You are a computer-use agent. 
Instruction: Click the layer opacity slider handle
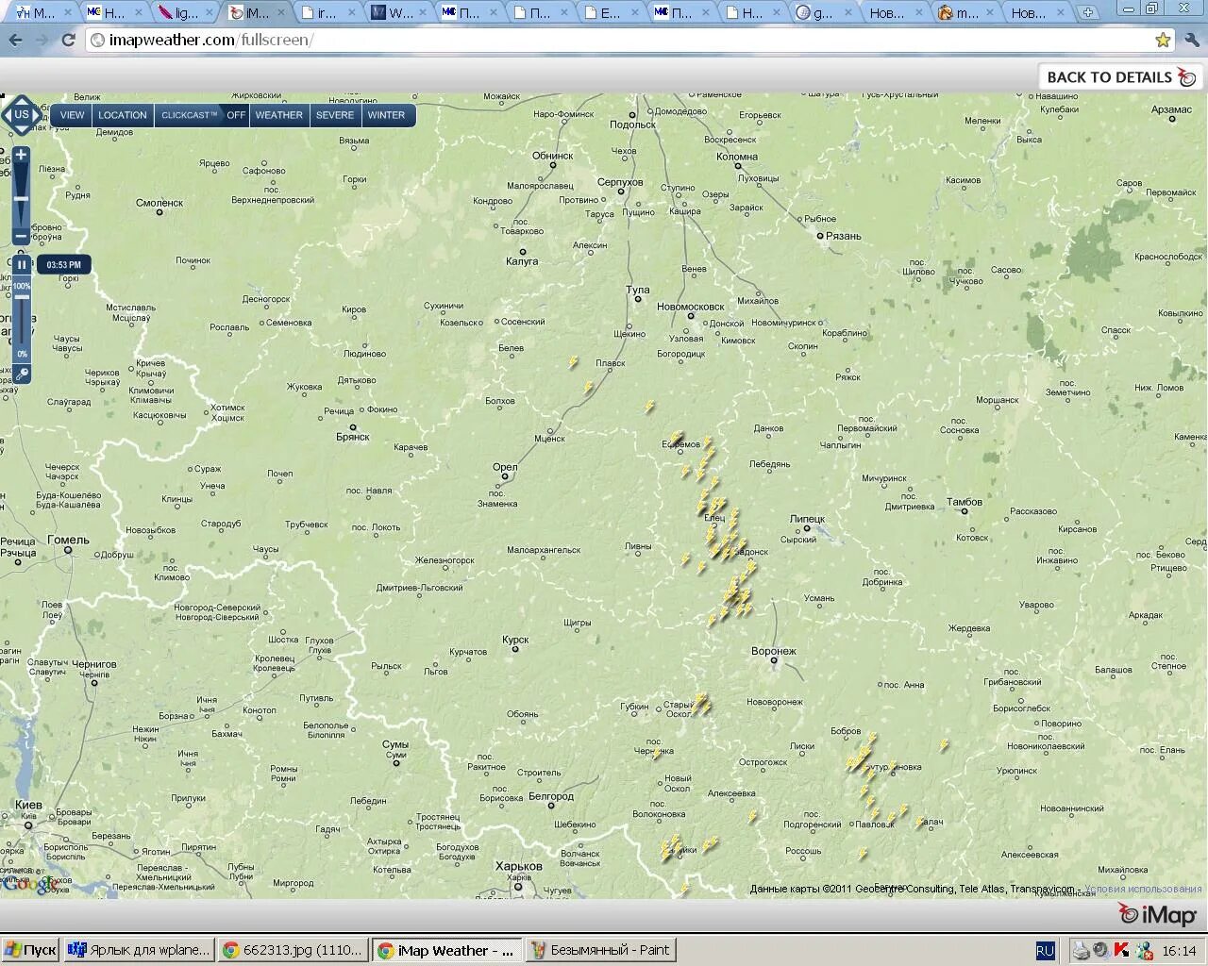coord(21,296)
